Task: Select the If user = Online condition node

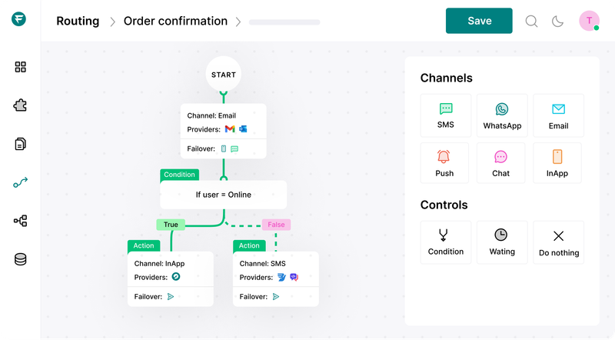Action: 223,195
